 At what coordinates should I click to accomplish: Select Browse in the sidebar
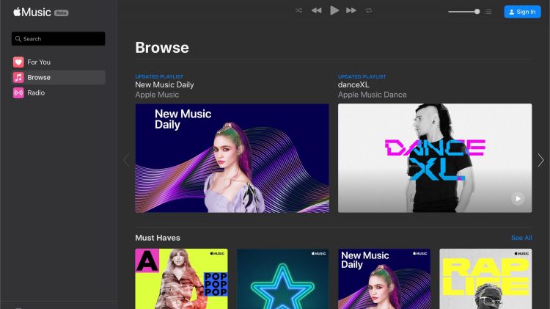[58, 78]
